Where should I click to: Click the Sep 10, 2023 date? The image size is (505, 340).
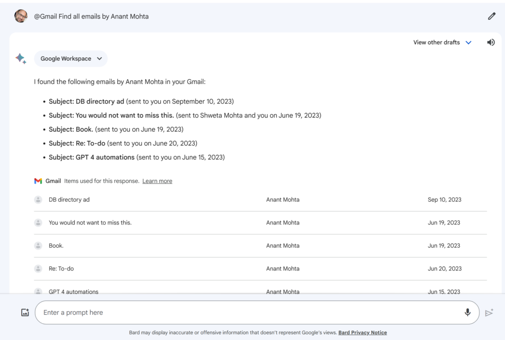[x=444, y=200]
